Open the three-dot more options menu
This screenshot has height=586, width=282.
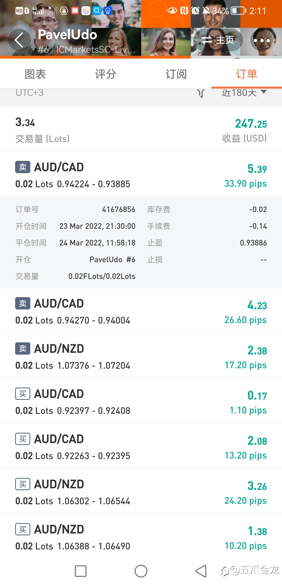click(x=262, y=40)
